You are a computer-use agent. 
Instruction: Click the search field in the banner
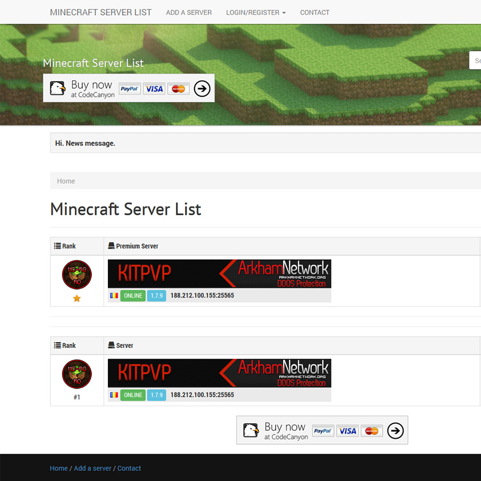point(475,60)
